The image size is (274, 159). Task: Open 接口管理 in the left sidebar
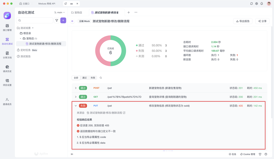7,27
